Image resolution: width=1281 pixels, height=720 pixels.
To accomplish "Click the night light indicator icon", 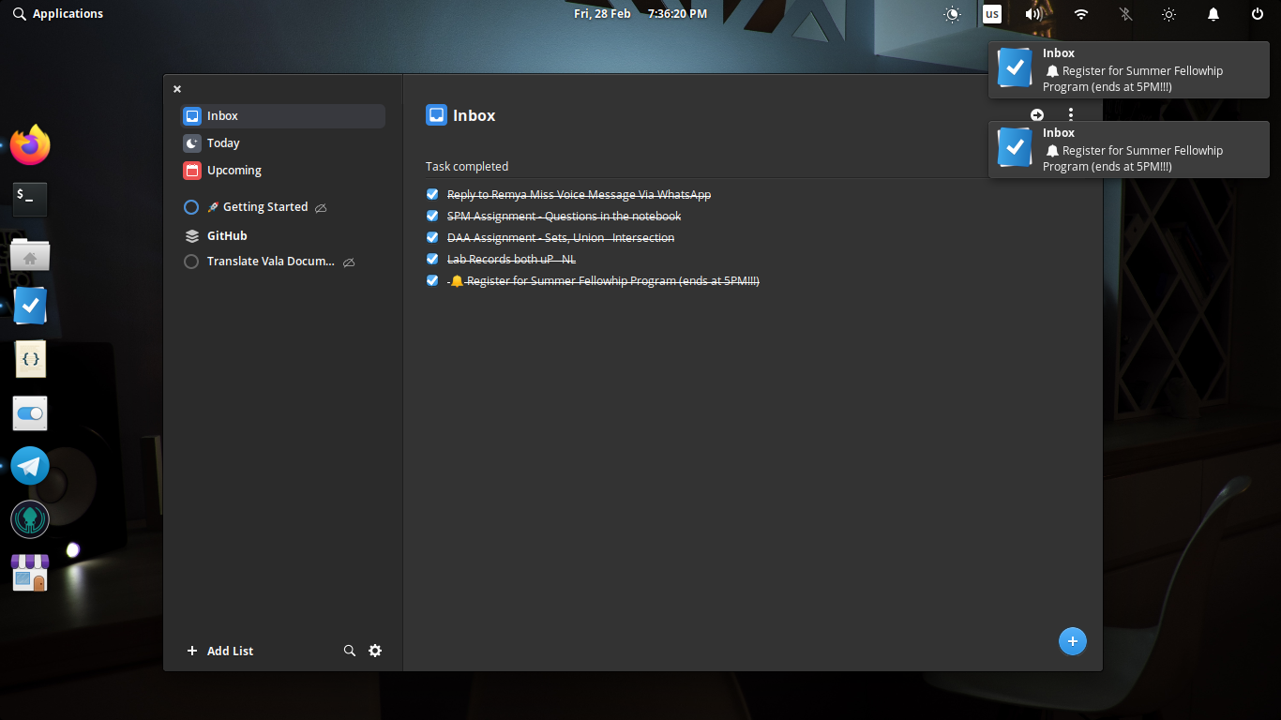I will [953, 14].
